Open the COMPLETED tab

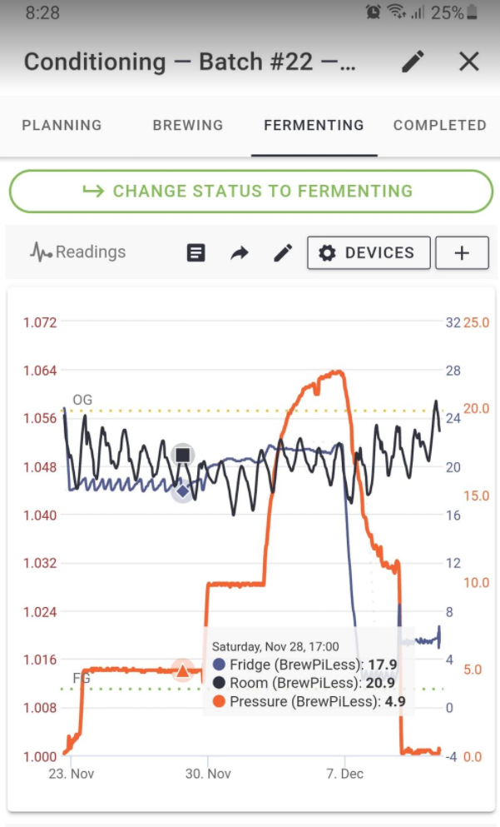tap(439, 126)
